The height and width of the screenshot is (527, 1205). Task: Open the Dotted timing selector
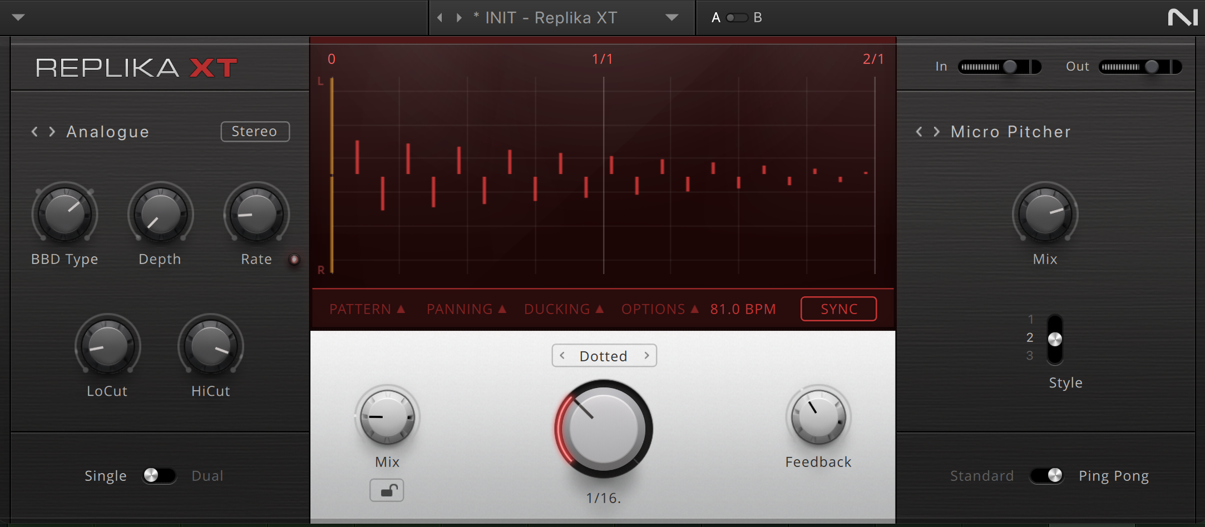tap(604, 356)
